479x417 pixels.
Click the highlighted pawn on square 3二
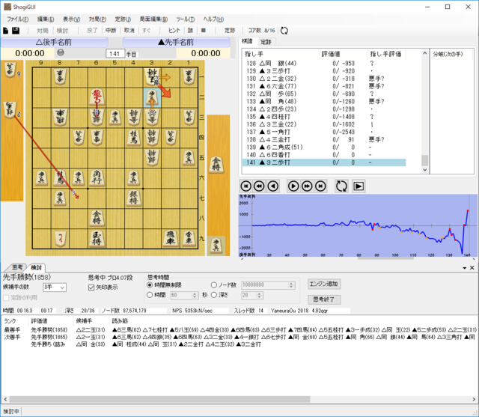point(152,97)
